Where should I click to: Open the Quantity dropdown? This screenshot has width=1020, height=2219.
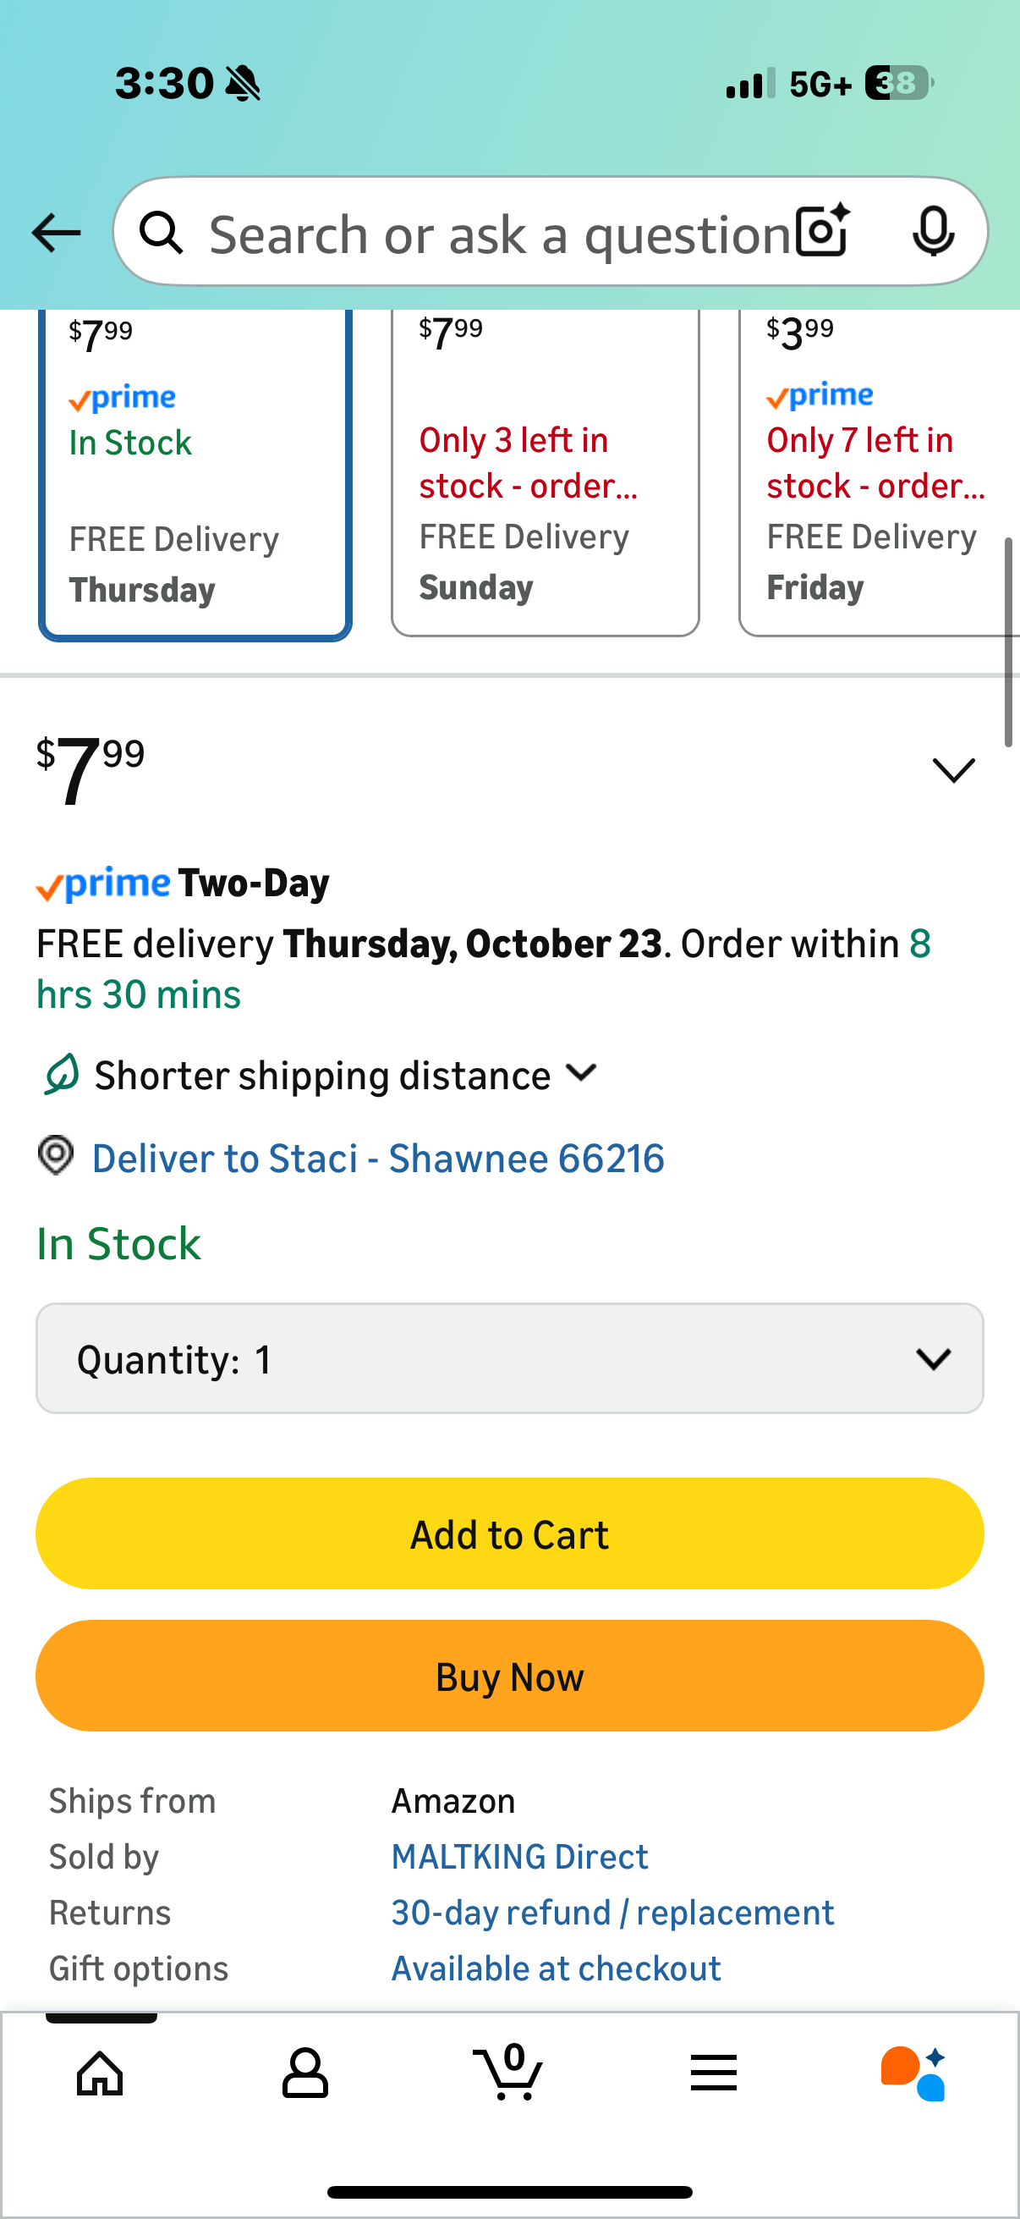[x=509, y=1358]
